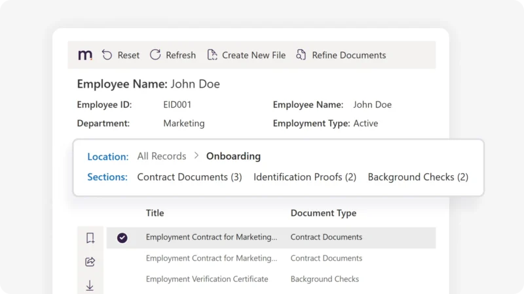Uncheck the selected Employment Contract row checkmark
The width and height of the screenshot is (524, 294).
(x=122, y=238)
